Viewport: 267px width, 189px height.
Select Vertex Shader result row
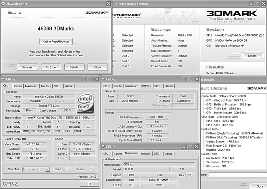[222, 141]
